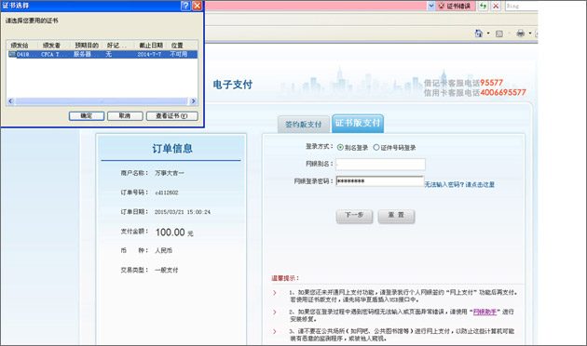Click the order number c4112602

tap(167, 193)
